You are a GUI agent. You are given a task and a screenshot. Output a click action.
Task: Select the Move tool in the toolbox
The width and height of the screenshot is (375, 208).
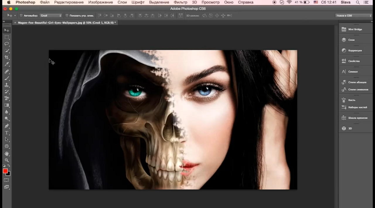pos(6,30)
